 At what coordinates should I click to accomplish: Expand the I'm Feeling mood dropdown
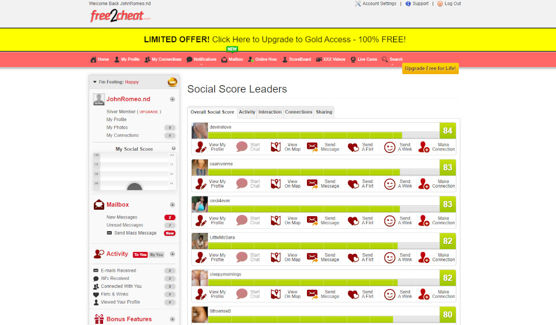pos(95,82)
